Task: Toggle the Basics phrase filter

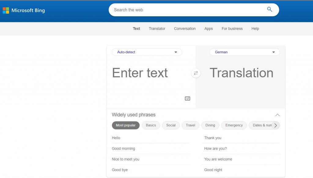Action: click(x=151, y=125)
